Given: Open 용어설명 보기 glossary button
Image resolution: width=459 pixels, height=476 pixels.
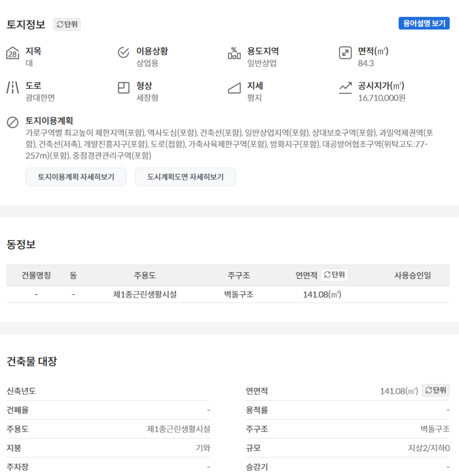Looking at the screenshot, I should click(x=424, y=24).
